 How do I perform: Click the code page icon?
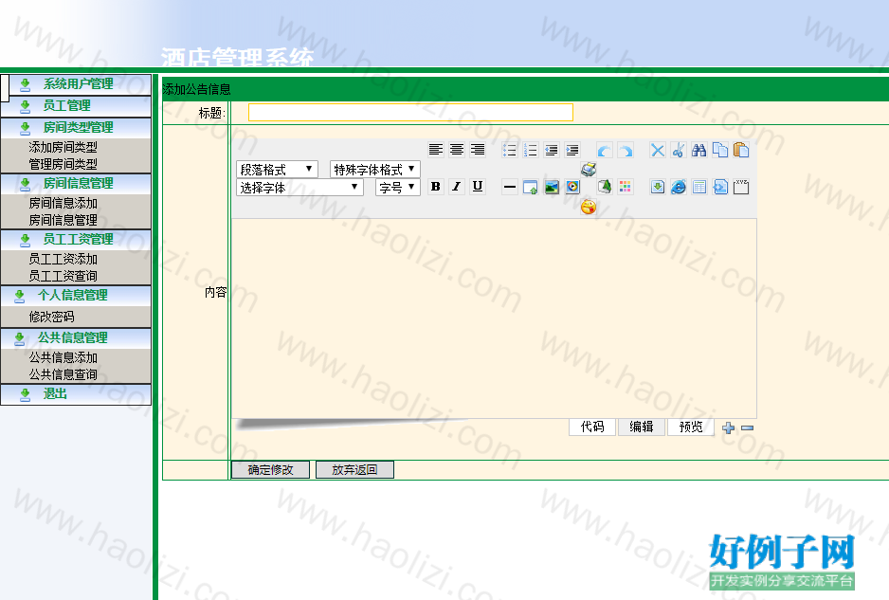[x=720, y=187]
